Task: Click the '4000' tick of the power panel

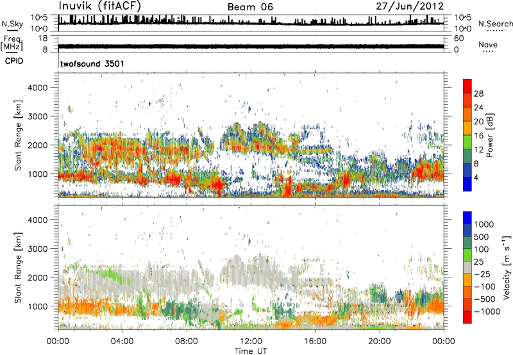Action: click(x=38, y=88)
